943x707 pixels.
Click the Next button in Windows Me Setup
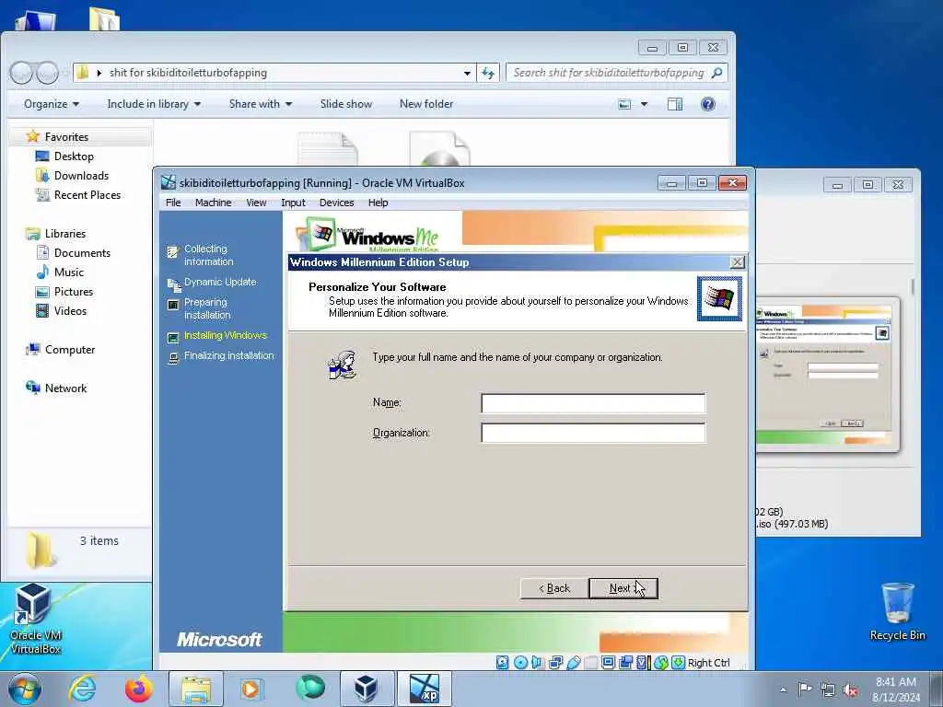(623, 588)
